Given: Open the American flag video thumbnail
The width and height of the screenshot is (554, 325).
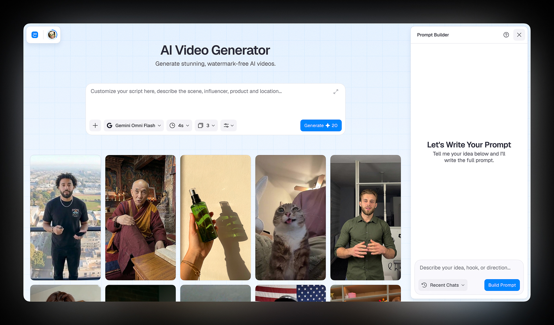Looking at the screenshot, I should (x=291, y=293).
